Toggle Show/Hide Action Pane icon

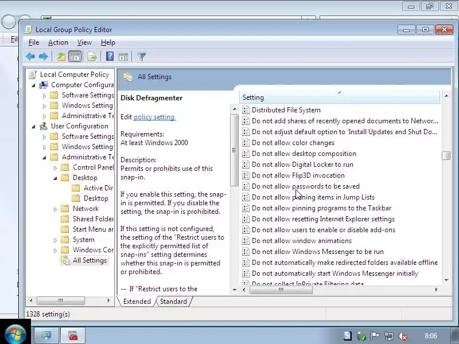(x=123, y=57)
